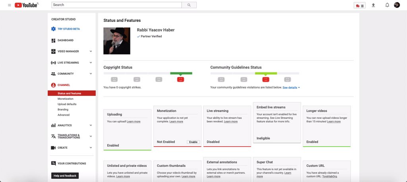Open Learn more in the Uploading card
Screen dimensions: 407x182
[x=134, y=122]
